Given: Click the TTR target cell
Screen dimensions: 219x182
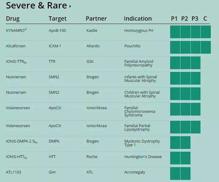Looking at the screenshot, I should (x=52, y=62).
